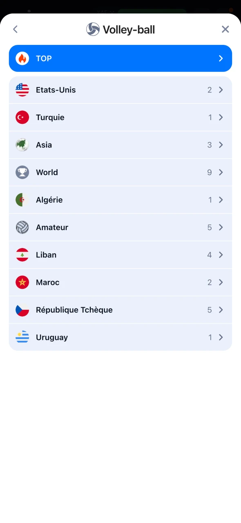Tap the World trophy icon

click(22, 172)
